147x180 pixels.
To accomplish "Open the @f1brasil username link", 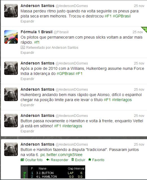I will click(x=61, y=32).
